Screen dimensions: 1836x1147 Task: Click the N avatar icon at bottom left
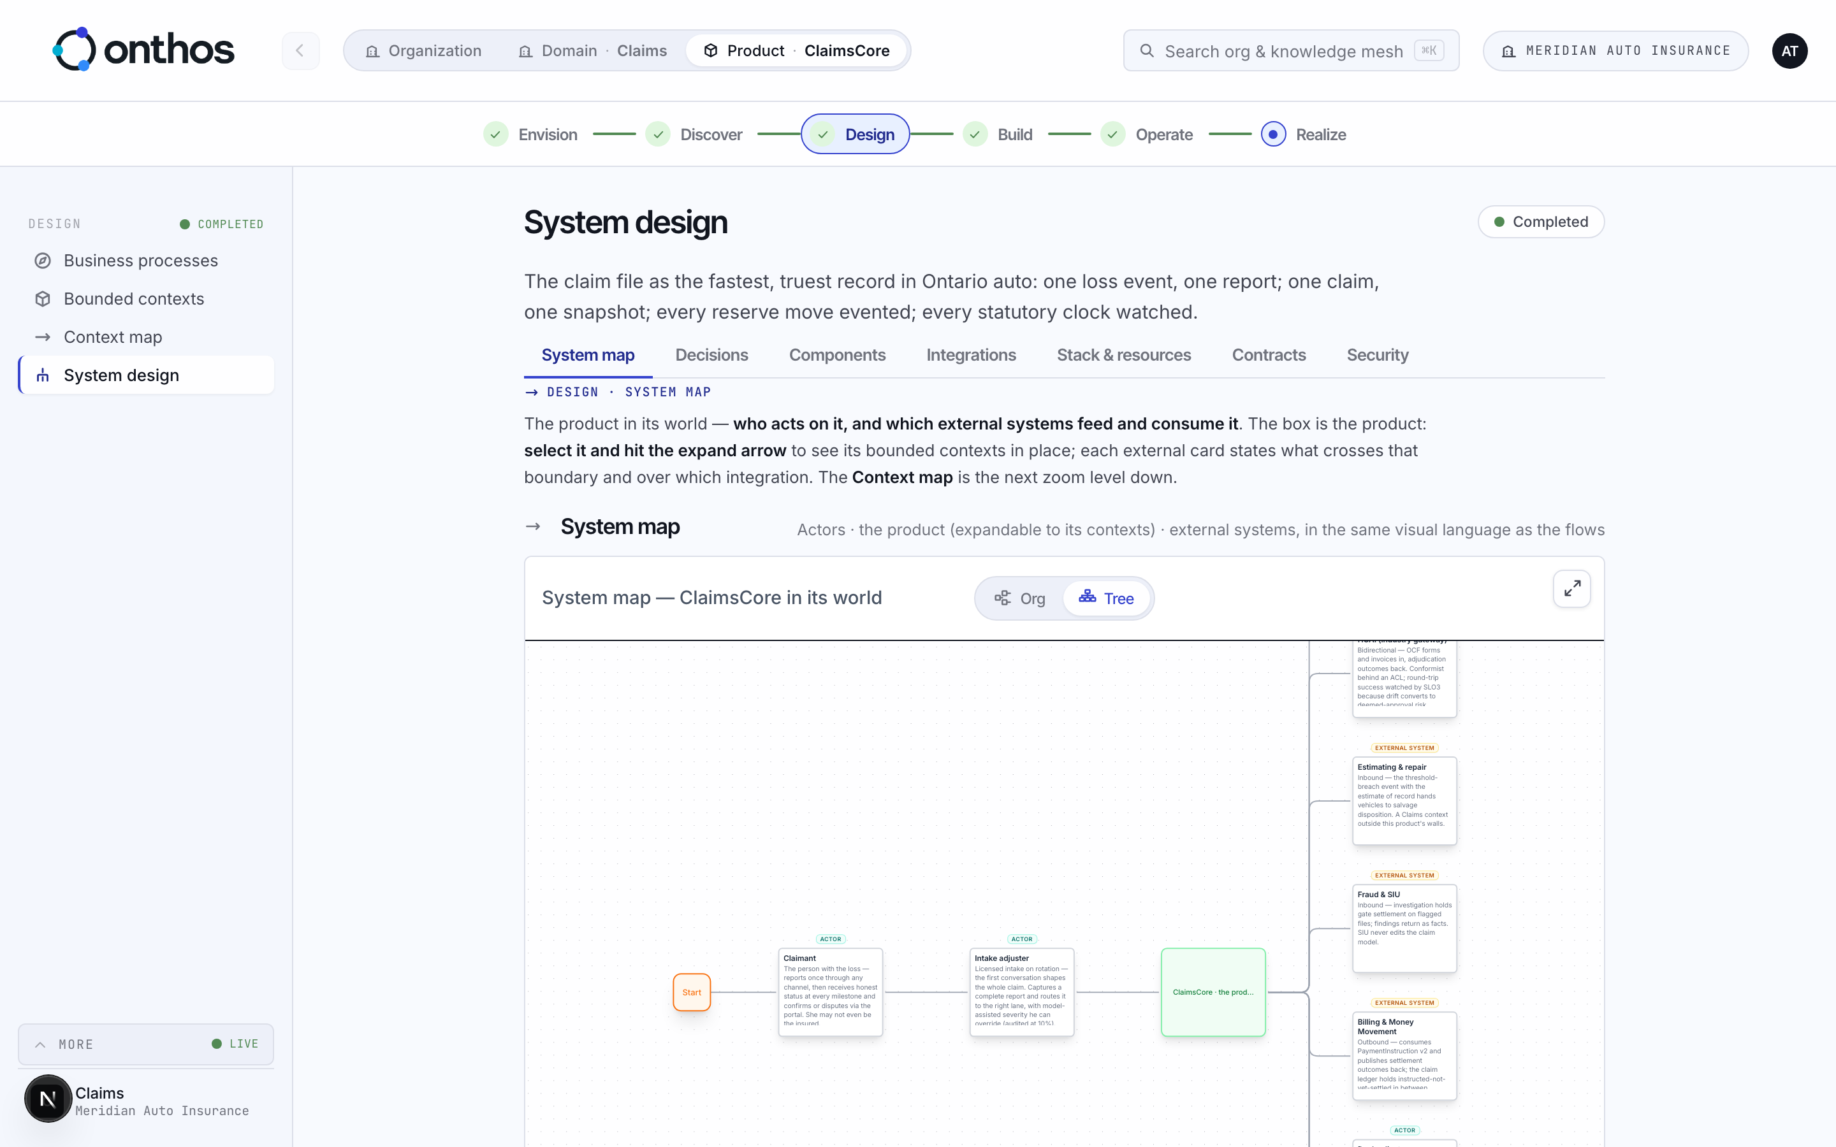click(x=48, y=1098)
